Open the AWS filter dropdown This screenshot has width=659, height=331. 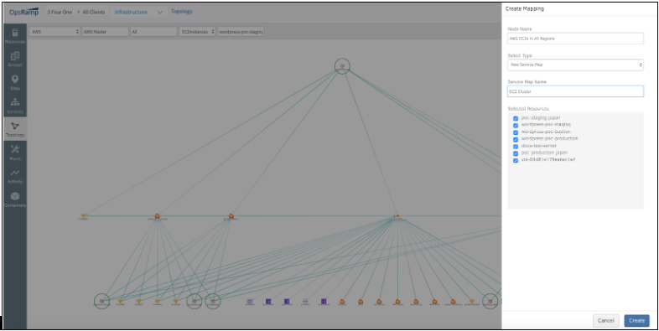pyautogui.click(x=54, y=32)
